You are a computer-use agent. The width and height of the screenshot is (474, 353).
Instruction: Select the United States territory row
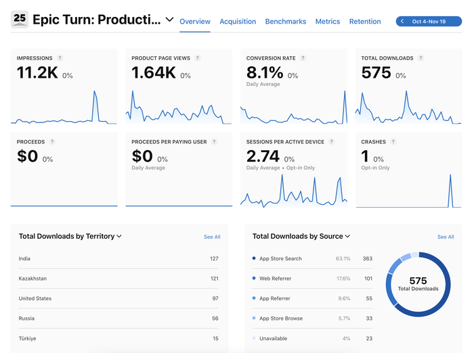[118, 298]
